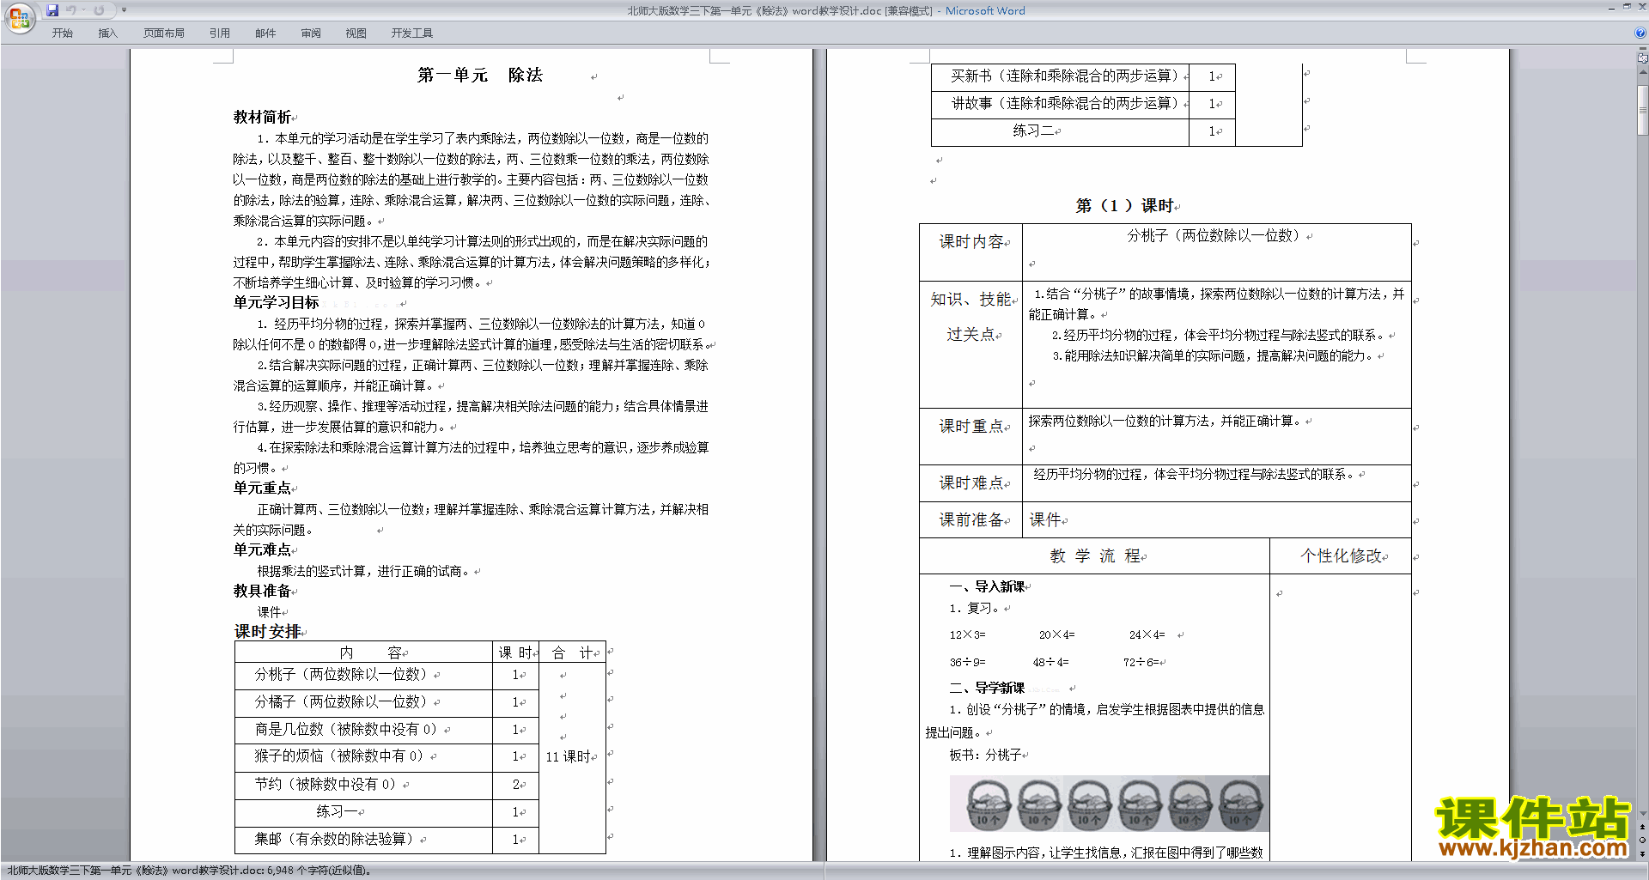This screenshot has height=880, width=1649.
Task: Click table cell 商是几位数（被除数中没有0）
Action: point(363,730)
